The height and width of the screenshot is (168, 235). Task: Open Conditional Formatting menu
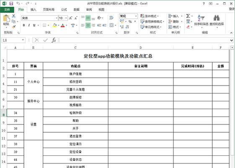pyautogui.click(x=150, y=16)
